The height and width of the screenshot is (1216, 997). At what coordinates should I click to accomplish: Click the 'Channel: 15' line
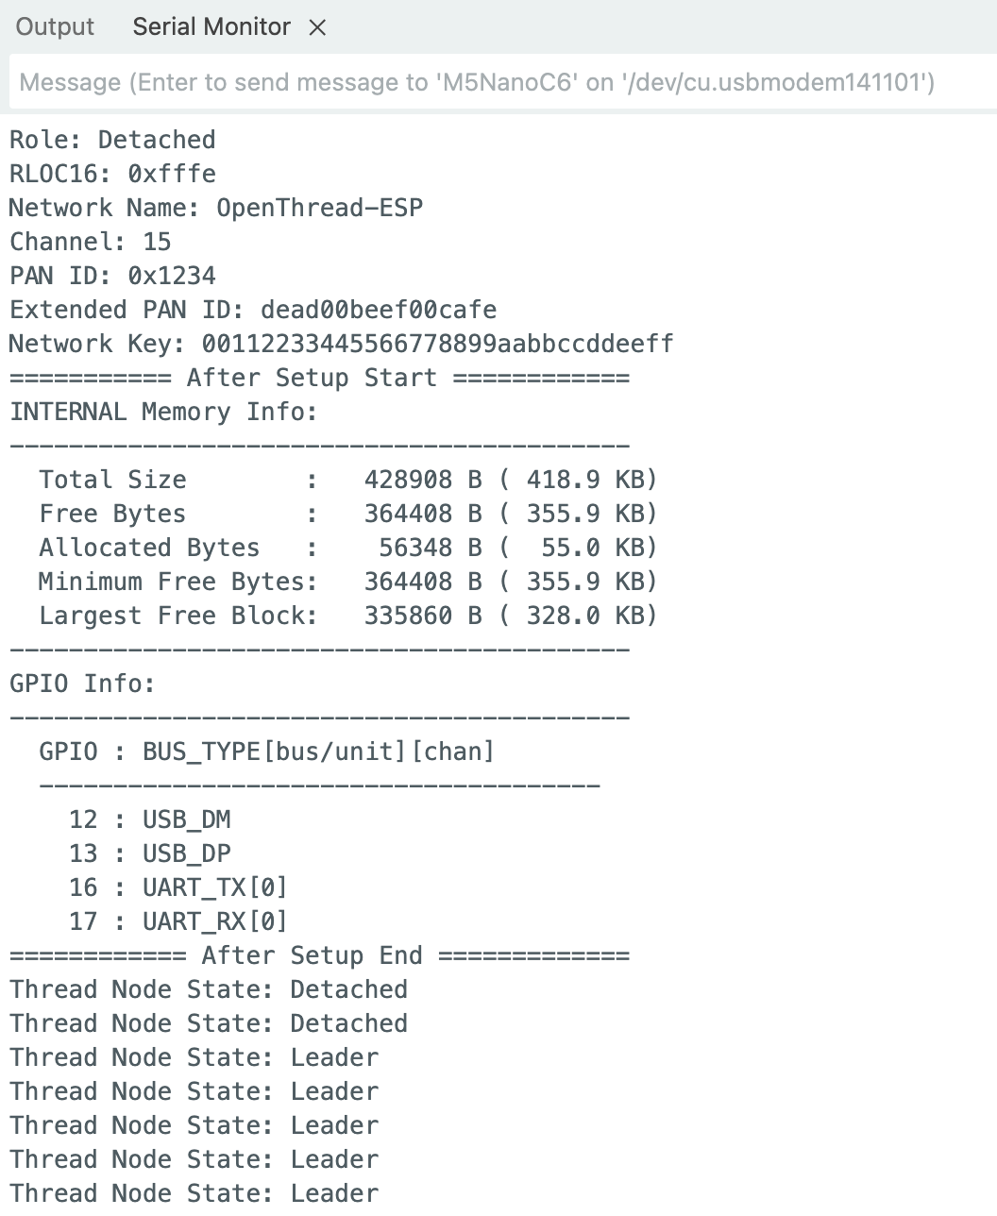91,242
